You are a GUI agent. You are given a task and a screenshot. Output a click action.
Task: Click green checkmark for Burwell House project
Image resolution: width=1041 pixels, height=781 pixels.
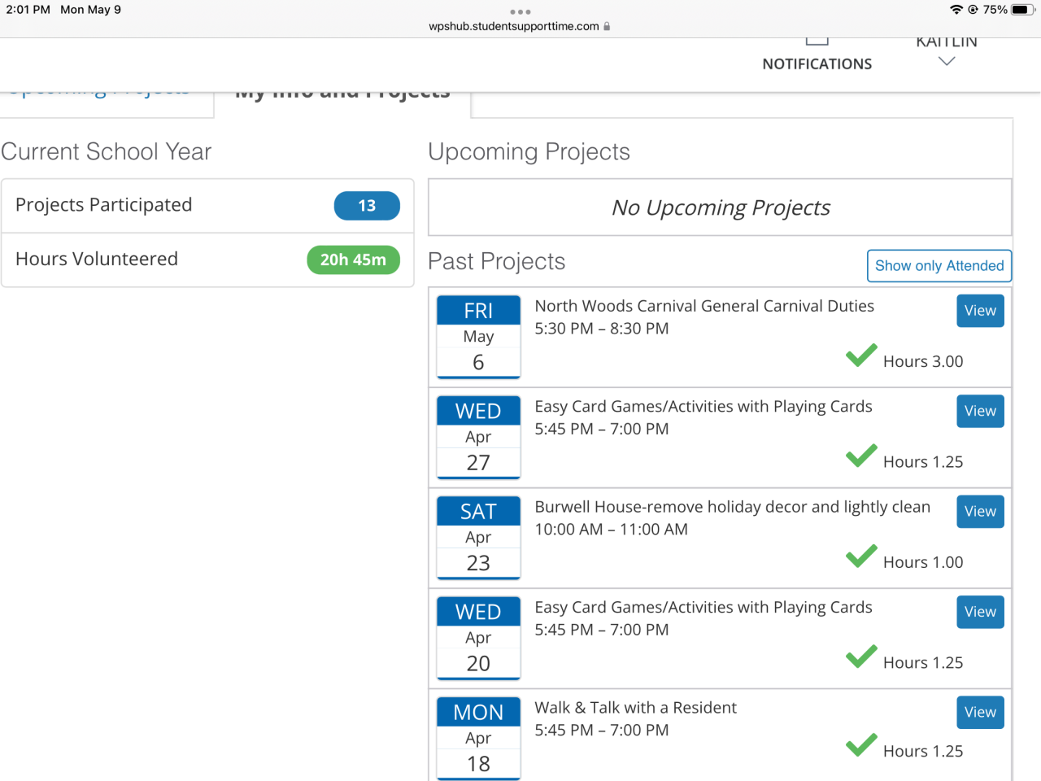(861, 556)
